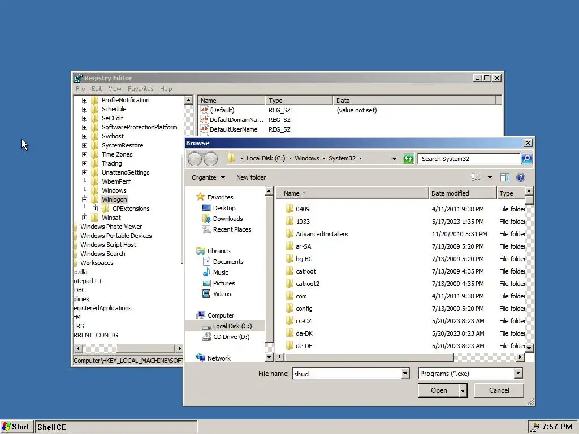The height and width of the screenshot is (434, 579).
Task: Expand the Schedule registry key
Action: click(x=85, y=109)
